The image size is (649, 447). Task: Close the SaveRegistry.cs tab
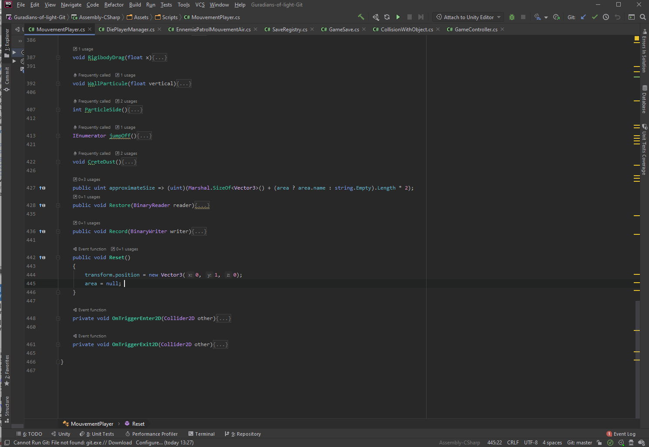tap(312, 29)
